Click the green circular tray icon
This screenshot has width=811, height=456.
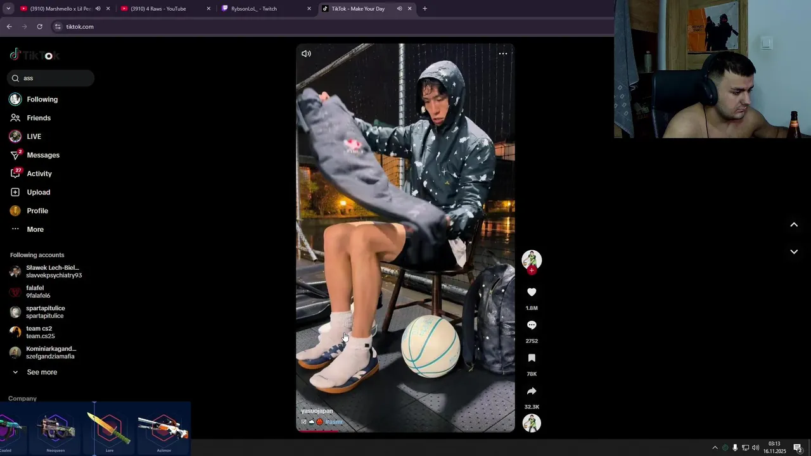click(x=725, y=448)
